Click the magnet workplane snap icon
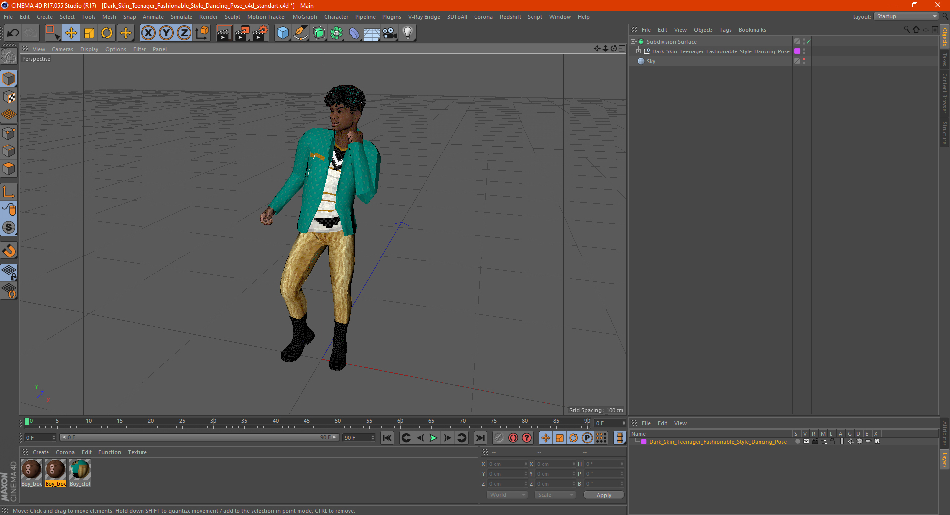Screen dimensions: 950x515 coord(9,251)
